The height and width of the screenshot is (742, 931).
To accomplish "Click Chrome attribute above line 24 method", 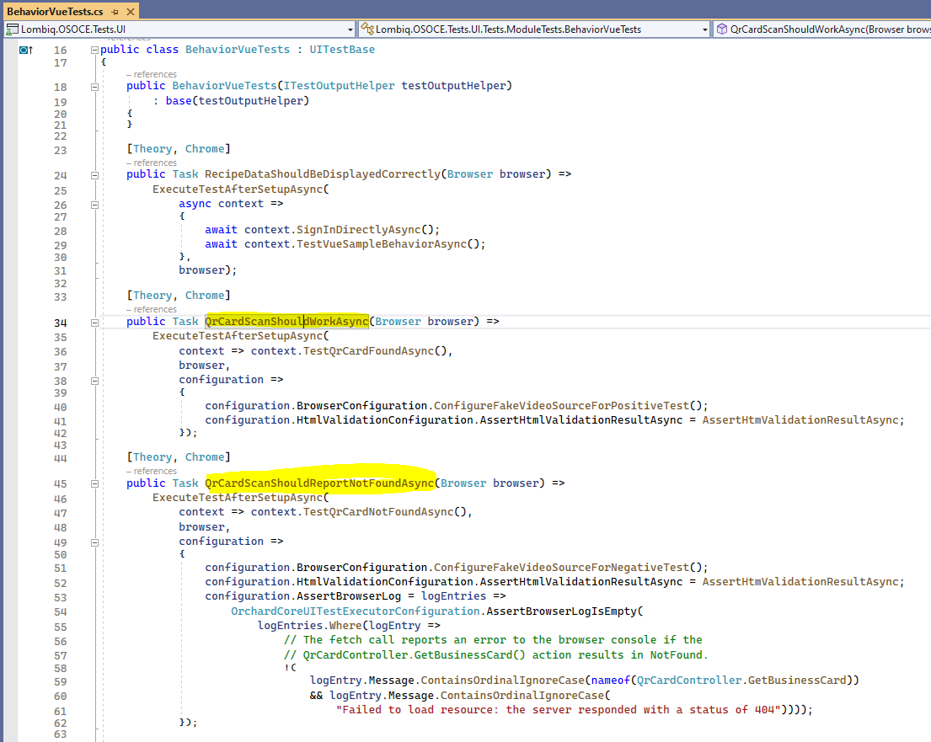I will click(x=205, y=148).
